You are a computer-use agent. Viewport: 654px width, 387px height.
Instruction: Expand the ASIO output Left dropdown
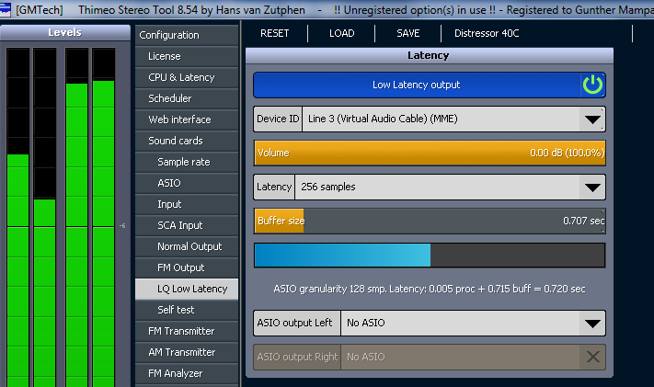(592, 324)
